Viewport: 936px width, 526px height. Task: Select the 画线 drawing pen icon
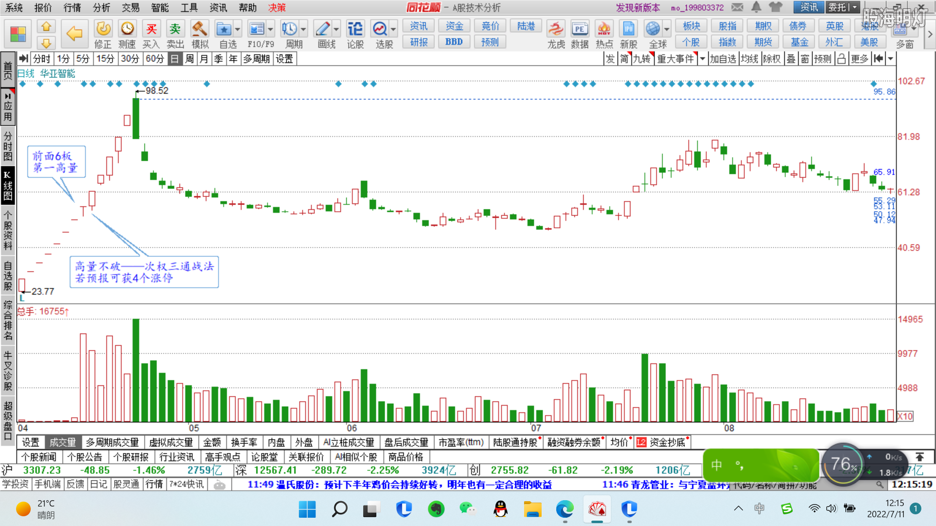[323, 29]
